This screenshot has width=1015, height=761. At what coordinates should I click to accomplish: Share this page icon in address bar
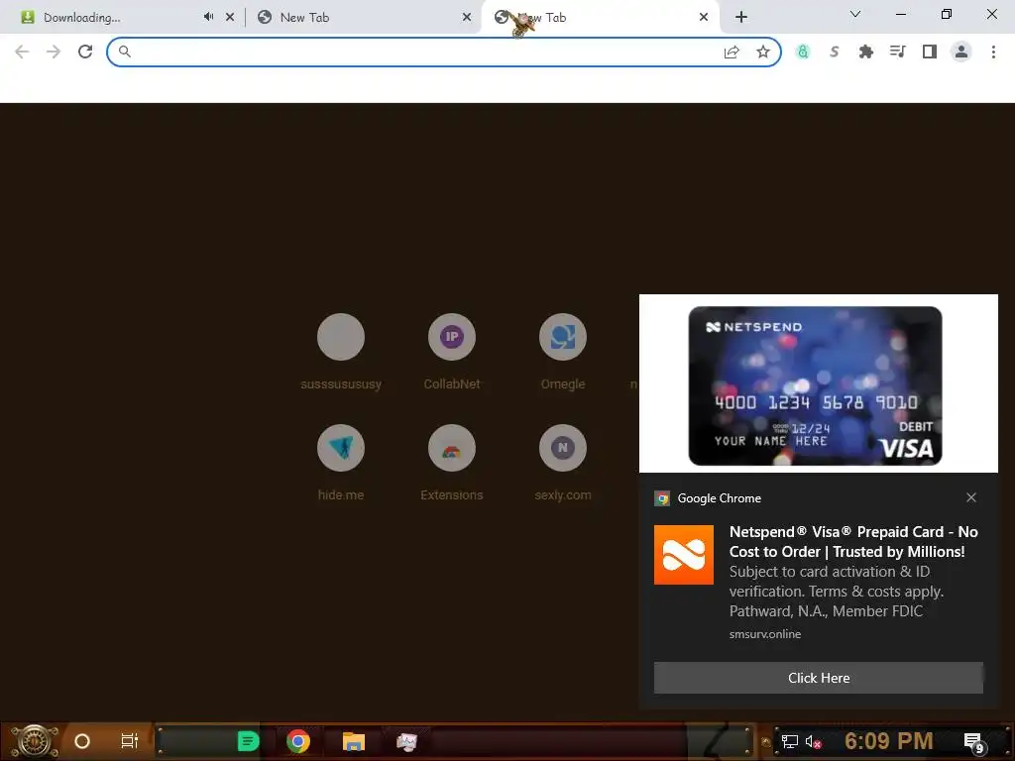(x=732, y=52)
